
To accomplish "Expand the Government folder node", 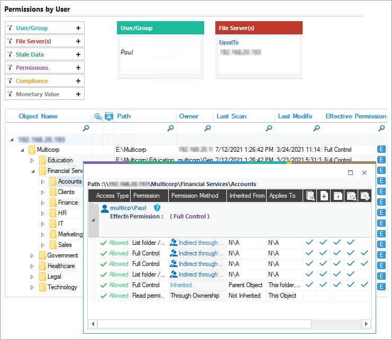I will pos(32,256).
